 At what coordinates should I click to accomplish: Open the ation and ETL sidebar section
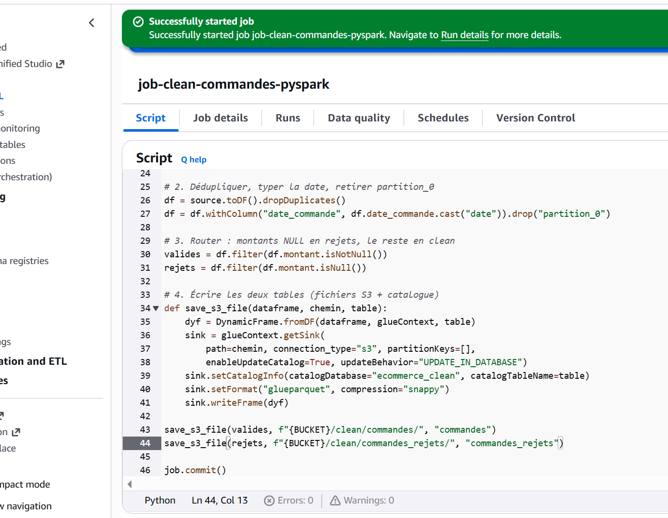[33, 361]
